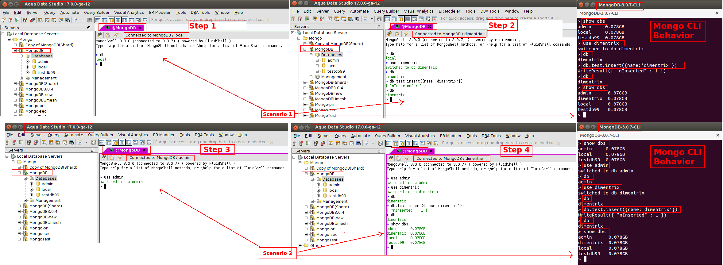Click reconnect icon above shell in top-left Aqua window

(x=100, y=35)
